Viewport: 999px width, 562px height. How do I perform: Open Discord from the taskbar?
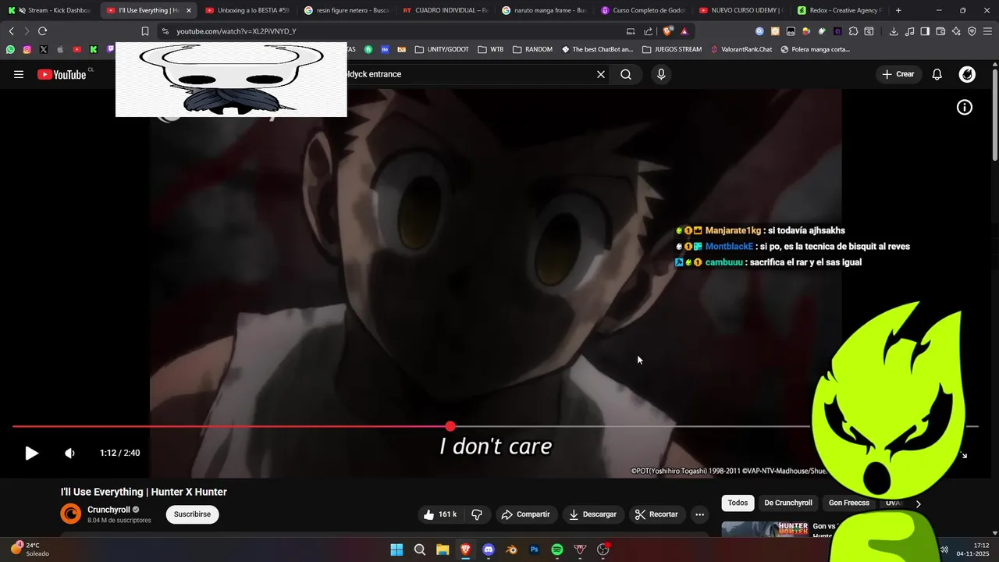click(489, 550)
